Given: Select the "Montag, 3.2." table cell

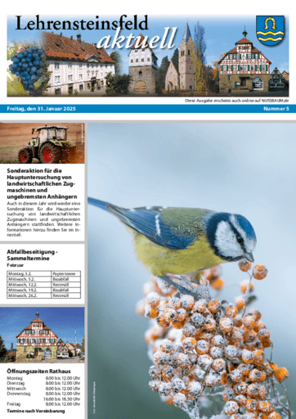Looking at the screenshot, I should [x=29, y=273].
